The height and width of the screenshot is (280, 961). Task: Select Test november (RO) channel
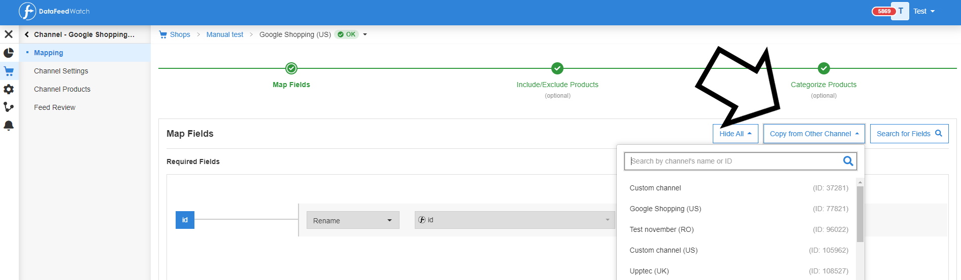click(x=661, y=229)
